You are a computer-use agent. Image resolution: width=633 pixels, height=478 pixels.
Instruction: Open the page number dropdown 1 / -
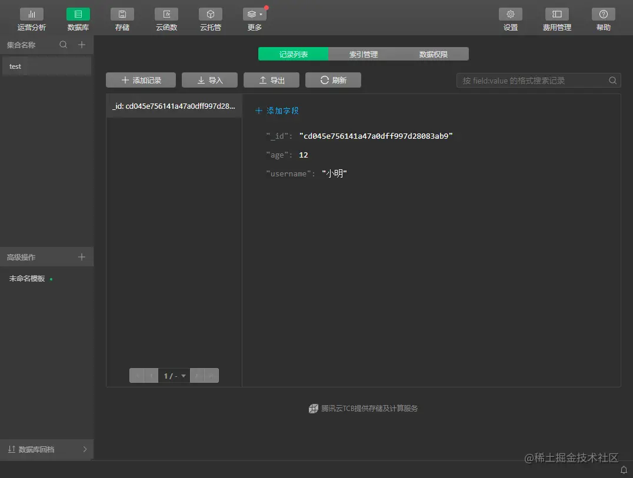[174, 376]
